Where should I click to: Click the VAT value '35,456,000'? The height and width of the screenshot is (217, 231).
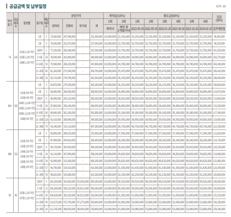click(83, 181)
